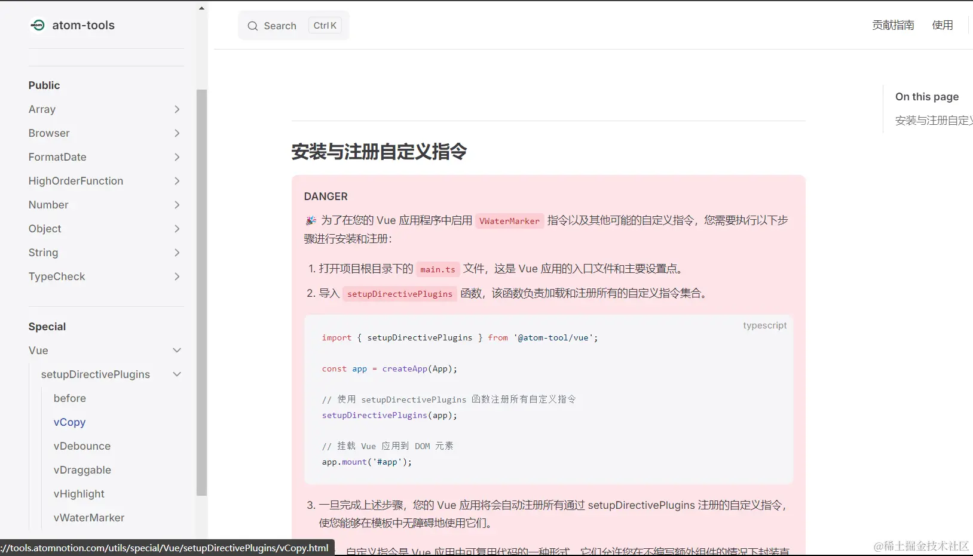
Task: Open the before page link
Action: coord(70,398)
